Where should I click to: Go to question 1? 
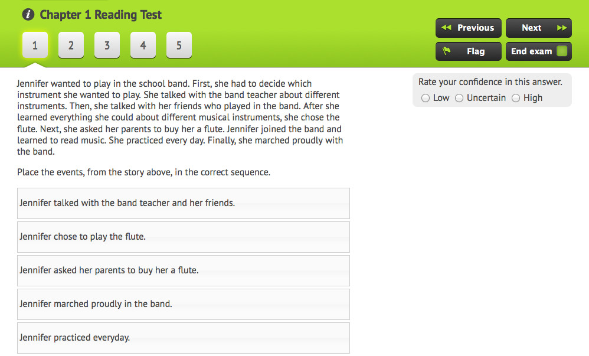(x=35, y=45)
